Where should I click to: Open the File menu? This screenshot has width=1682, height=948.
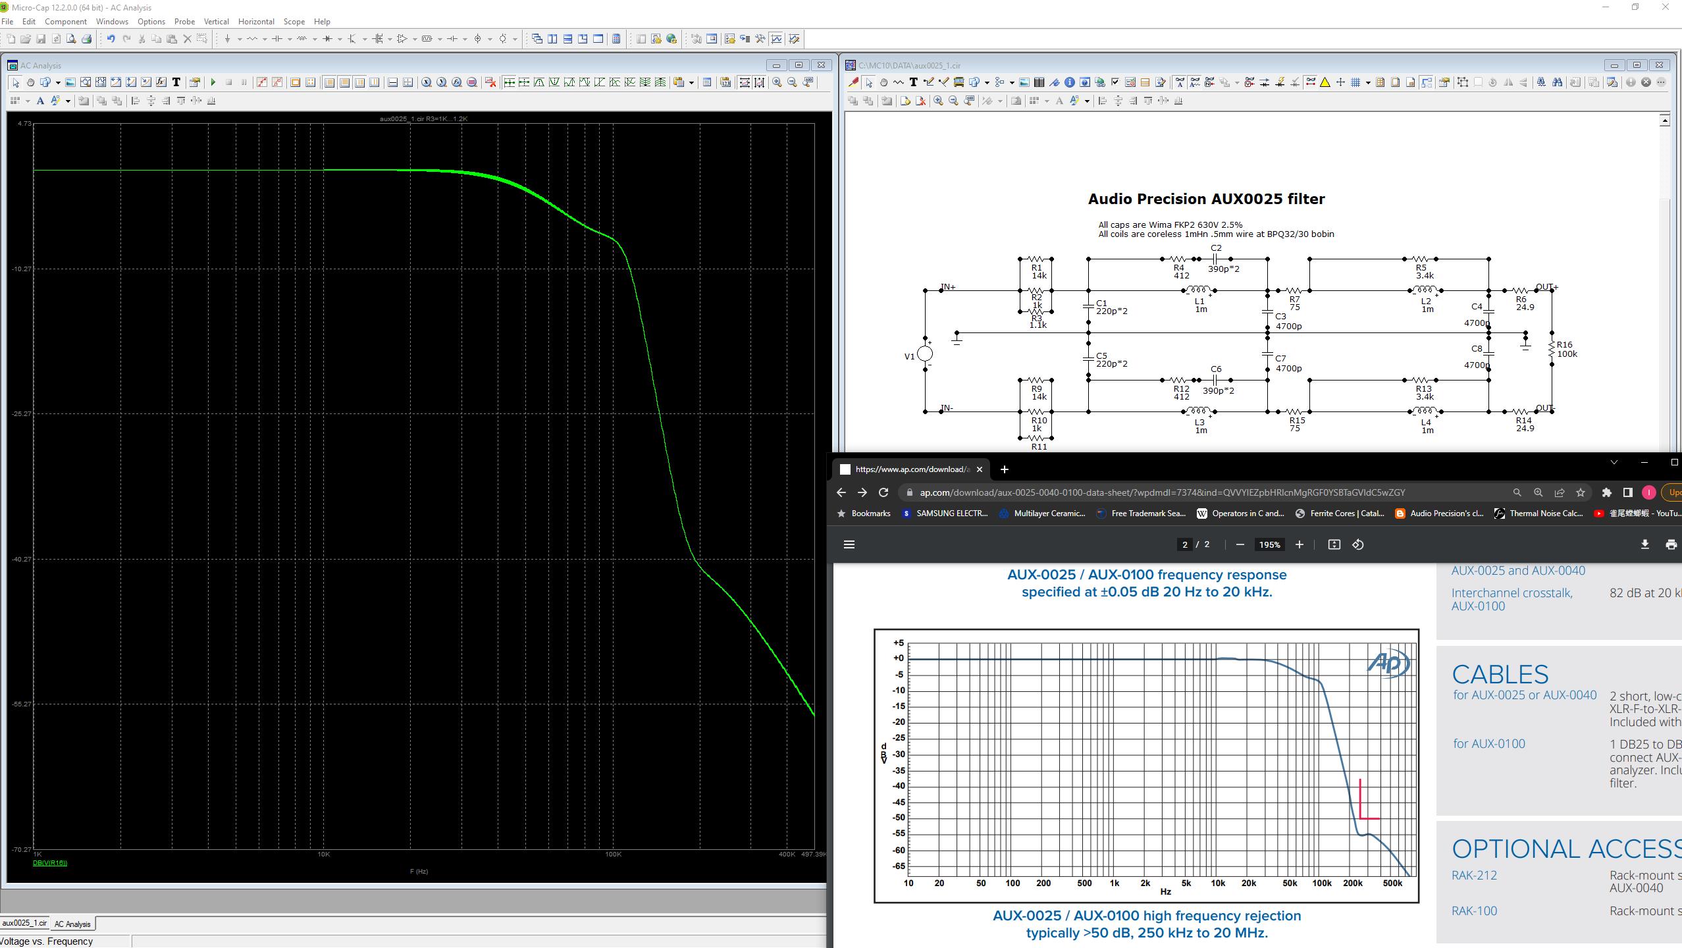pyautogui.click(x=7, y=22)
